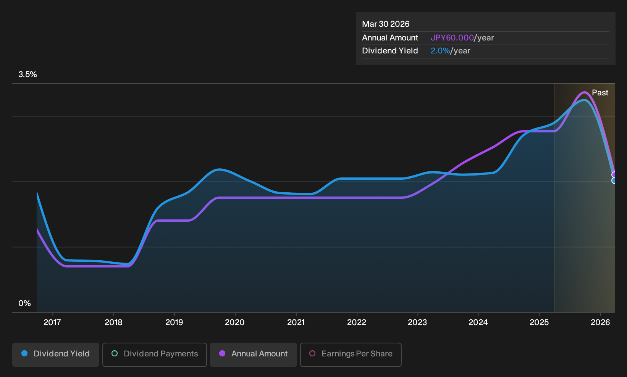Viewport: 627px width, 377px height.
Task: Click the Past region label
Action: [x=600, y=93]
